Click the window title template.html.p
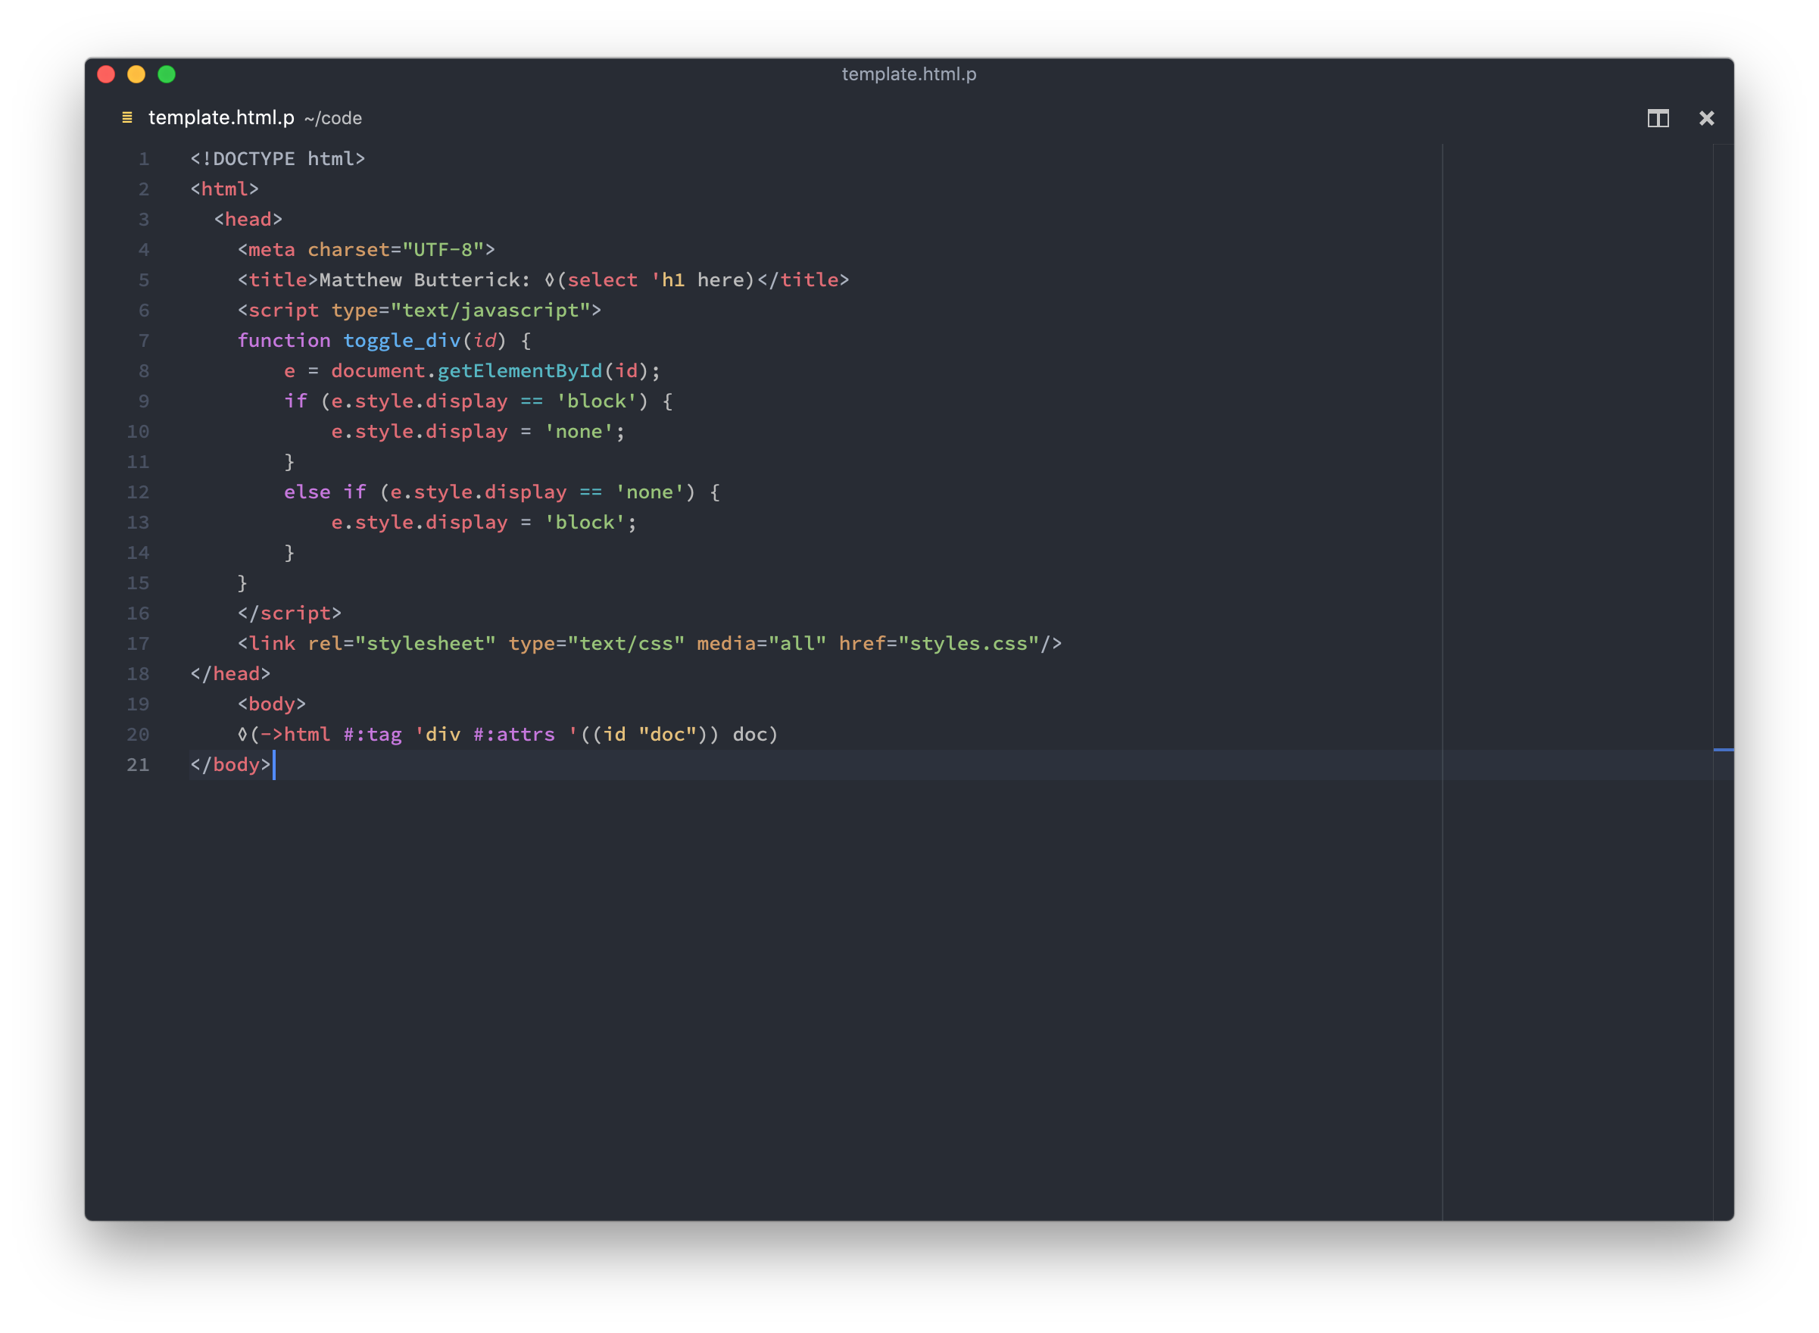Screen dimensions: 1819x1333 tap(908, 74)
